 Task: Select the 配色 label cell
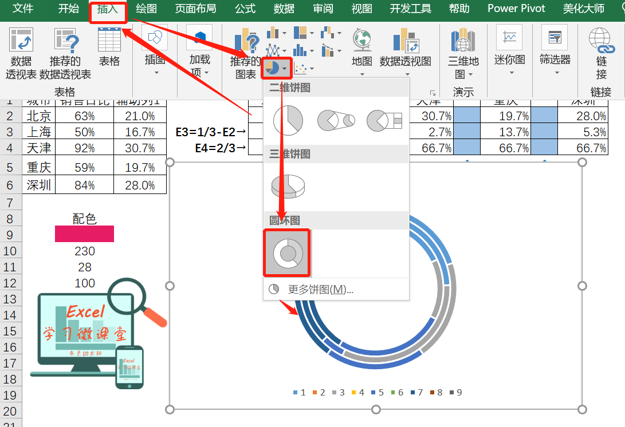85,219
